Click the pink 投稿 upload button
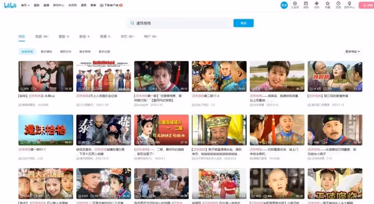 tap(366, 5)
